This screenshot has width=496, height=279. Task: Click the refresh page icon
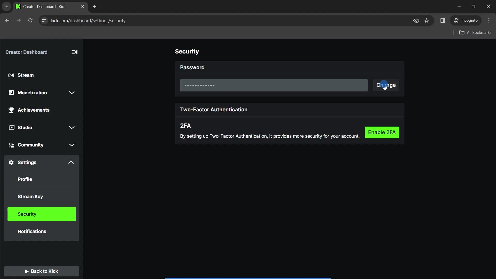coord(31,20)
